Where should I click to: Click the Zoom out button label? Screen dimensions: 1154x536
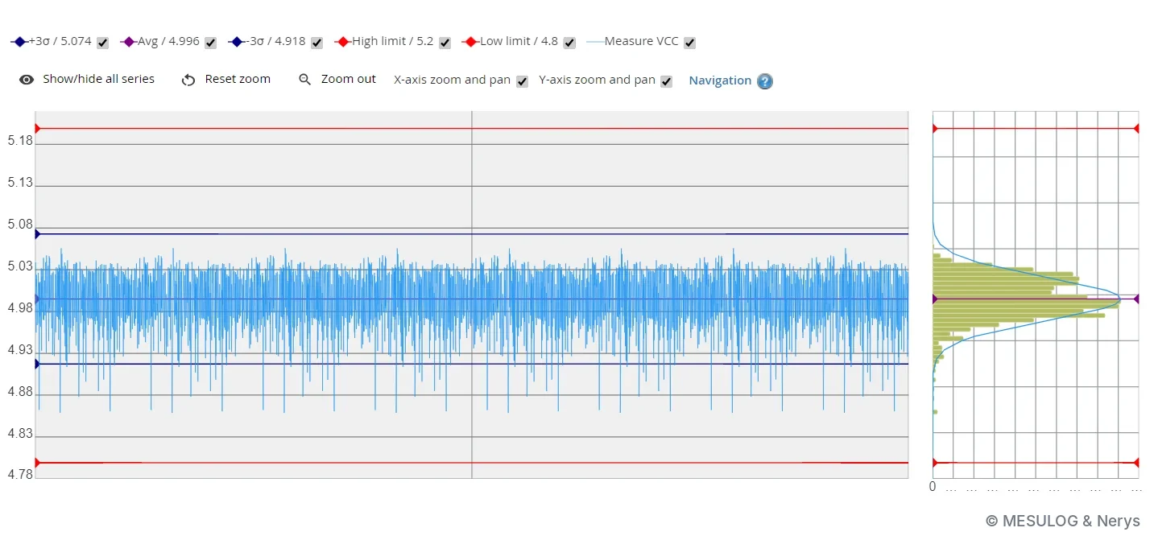point(349,79)
